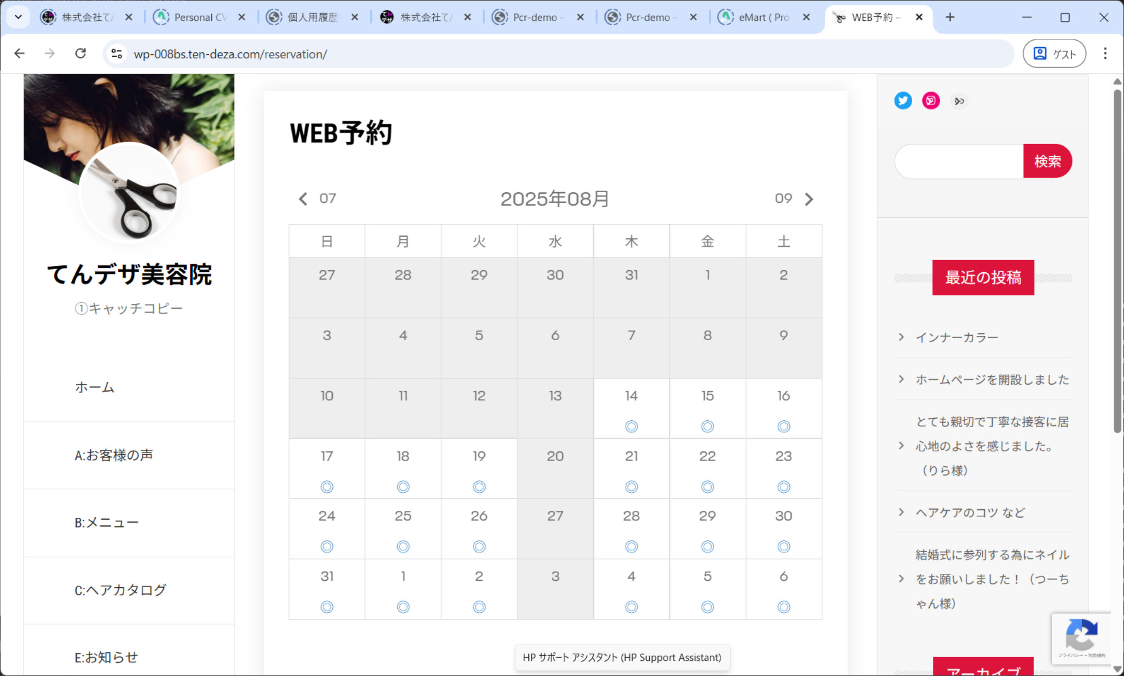Image resolution: width=1124 pixels, height=676 pixels.
Task: Select availability circle on August 31
Action: click(327, 607)
